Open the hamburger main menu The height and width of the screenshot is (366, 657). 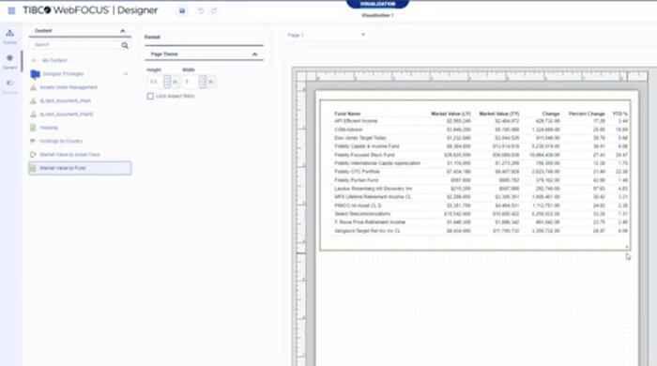[11, 11]
